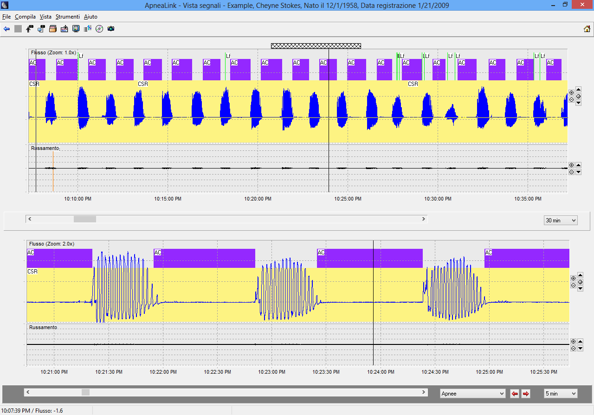Shift lower Flusso trace down
This screenshot has width=594, height=415.
580,288
